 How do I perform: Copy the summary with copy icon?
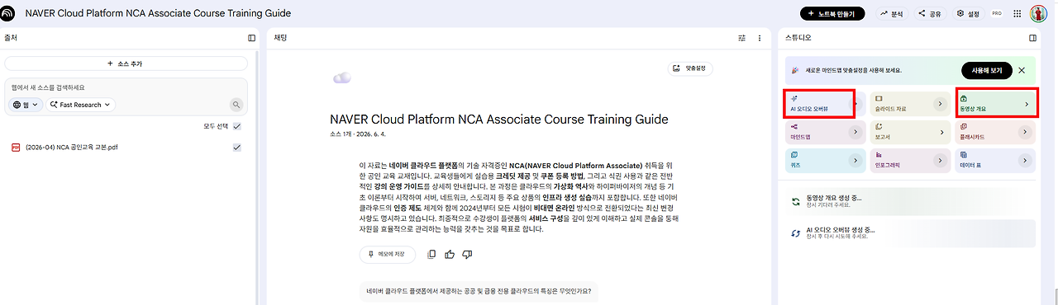point(431,254)
